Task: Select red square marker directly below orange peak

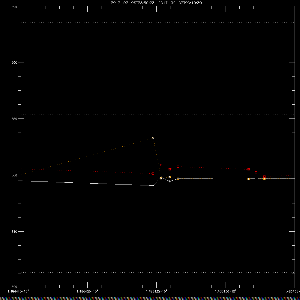Action: pyautogui.click(x=153, y=173)
